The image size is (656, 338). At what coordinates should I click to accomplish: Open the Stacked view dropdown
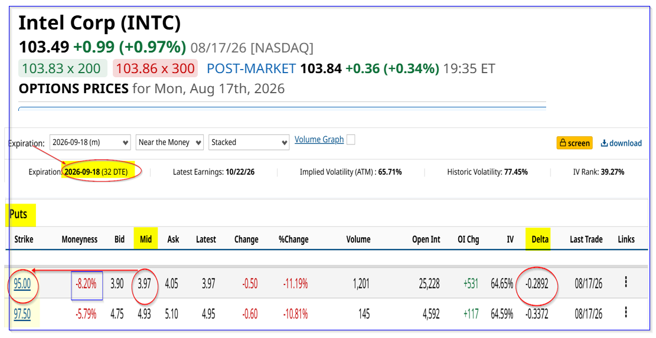[249, 143]
